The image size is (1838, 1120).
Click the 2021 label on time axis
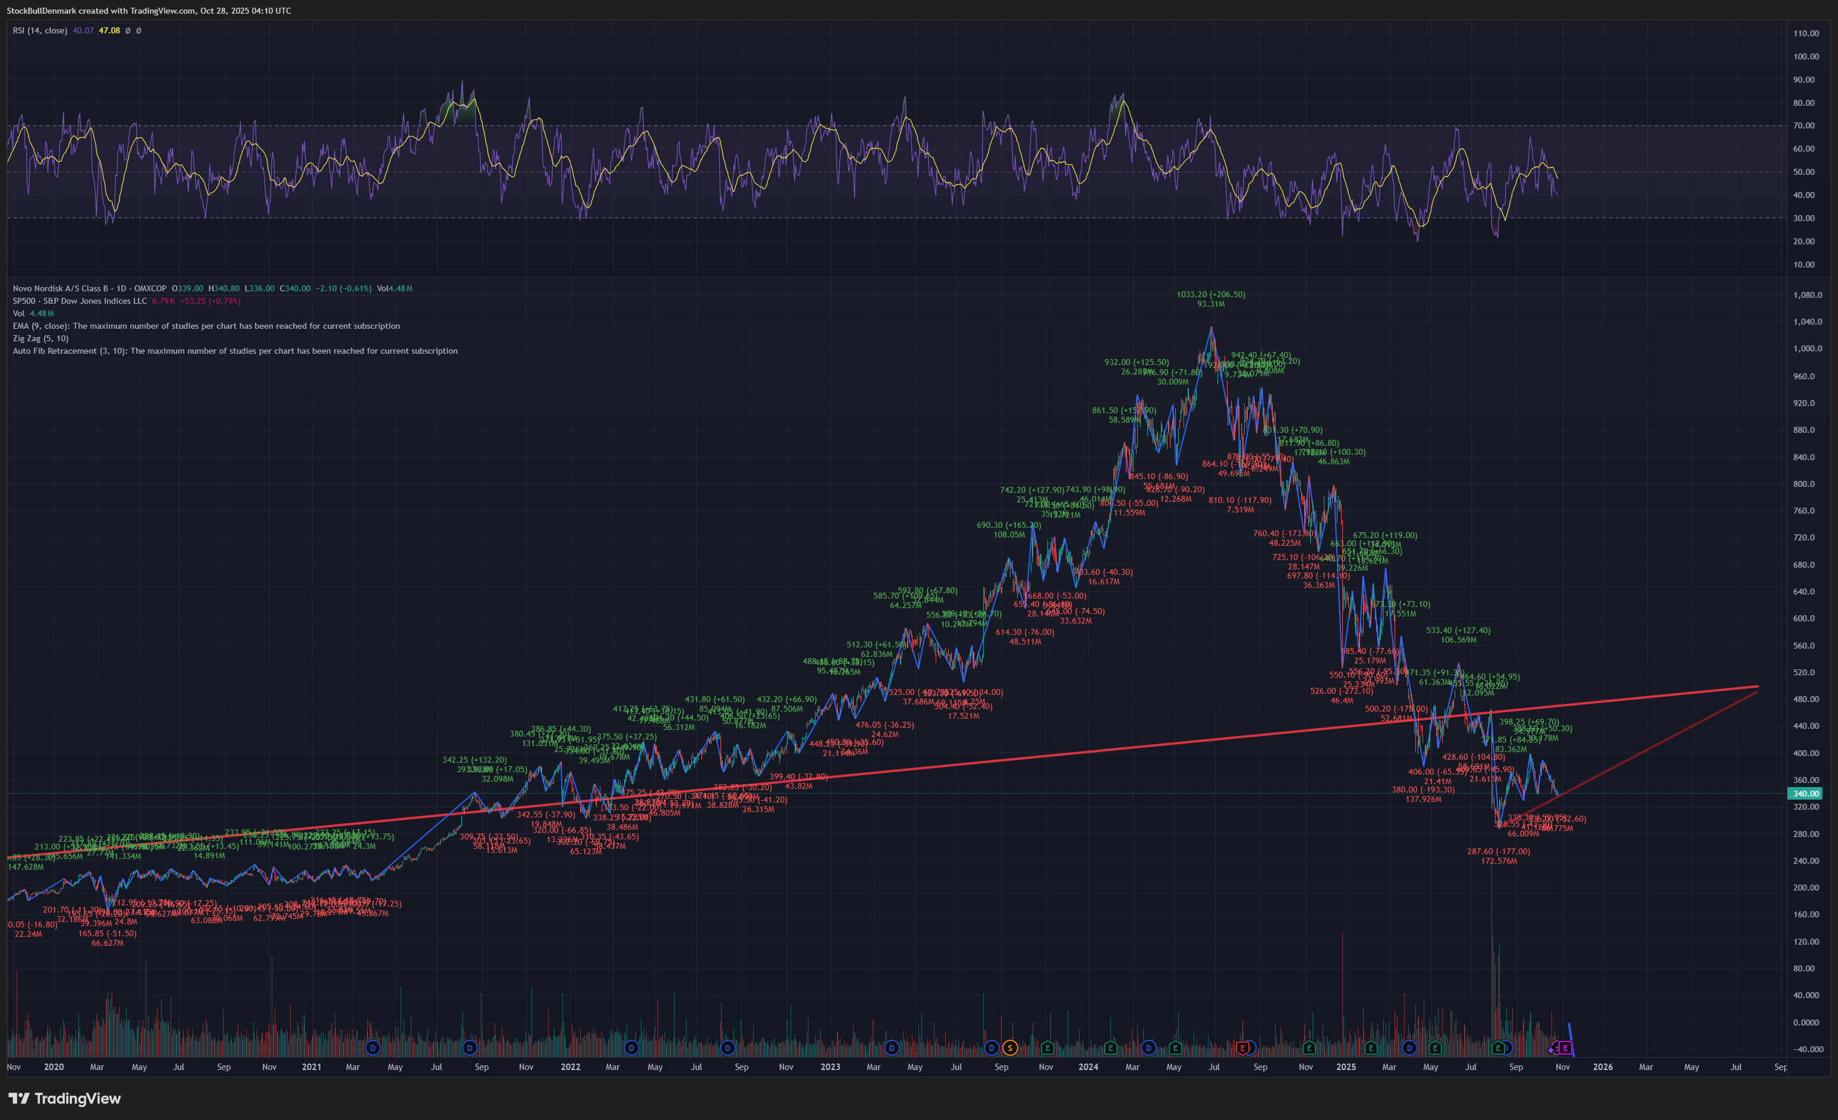coord(311,1067)
